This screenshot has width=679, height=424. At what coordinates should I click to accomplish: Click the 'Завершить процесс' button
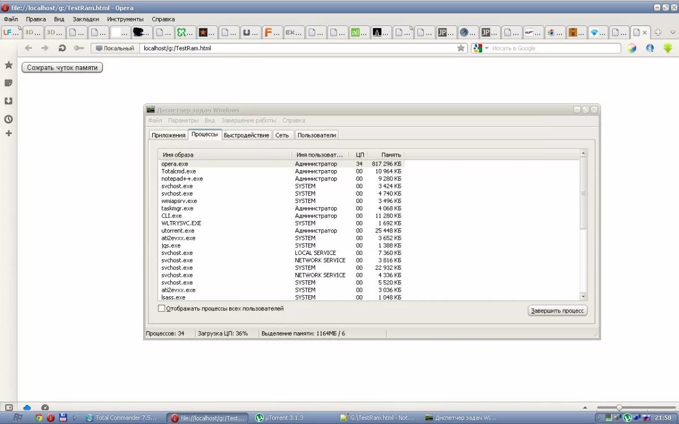[557, 311]
